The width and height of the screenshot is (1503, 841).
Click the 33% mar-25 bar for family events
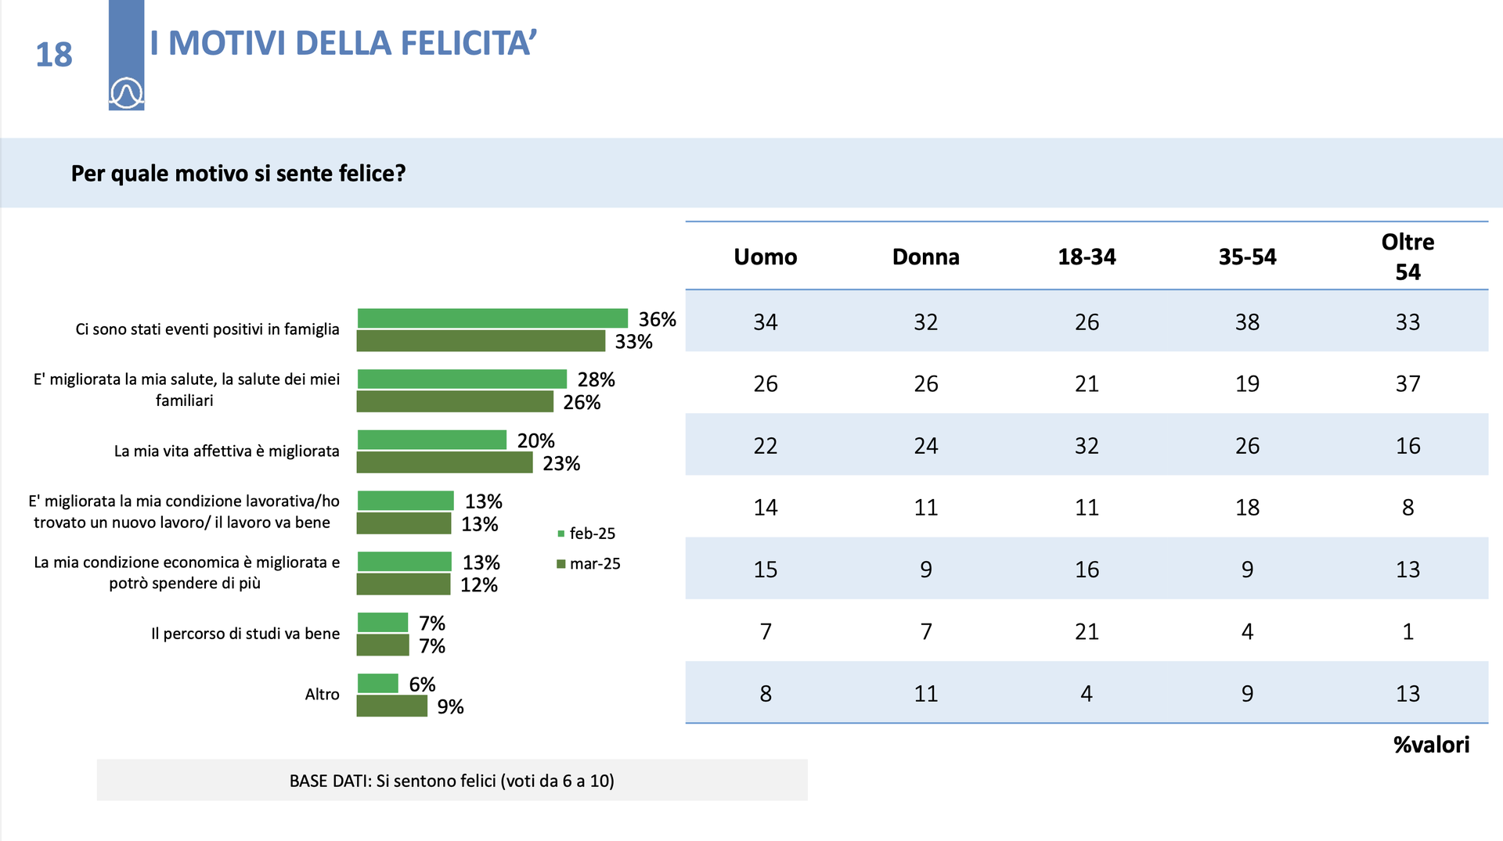(x=481, y=341)
